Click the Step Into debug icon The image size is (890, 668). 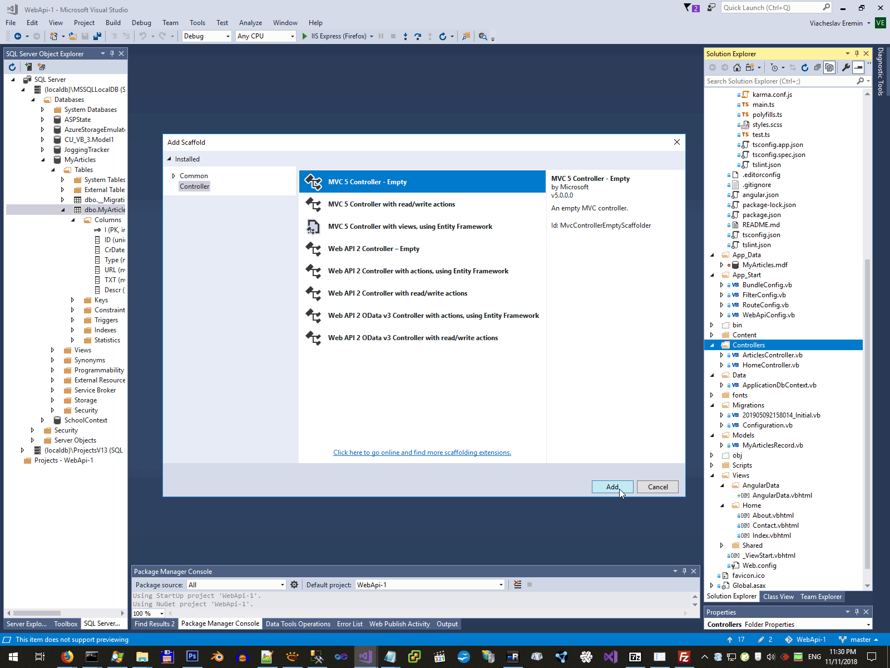coord(406,36)
